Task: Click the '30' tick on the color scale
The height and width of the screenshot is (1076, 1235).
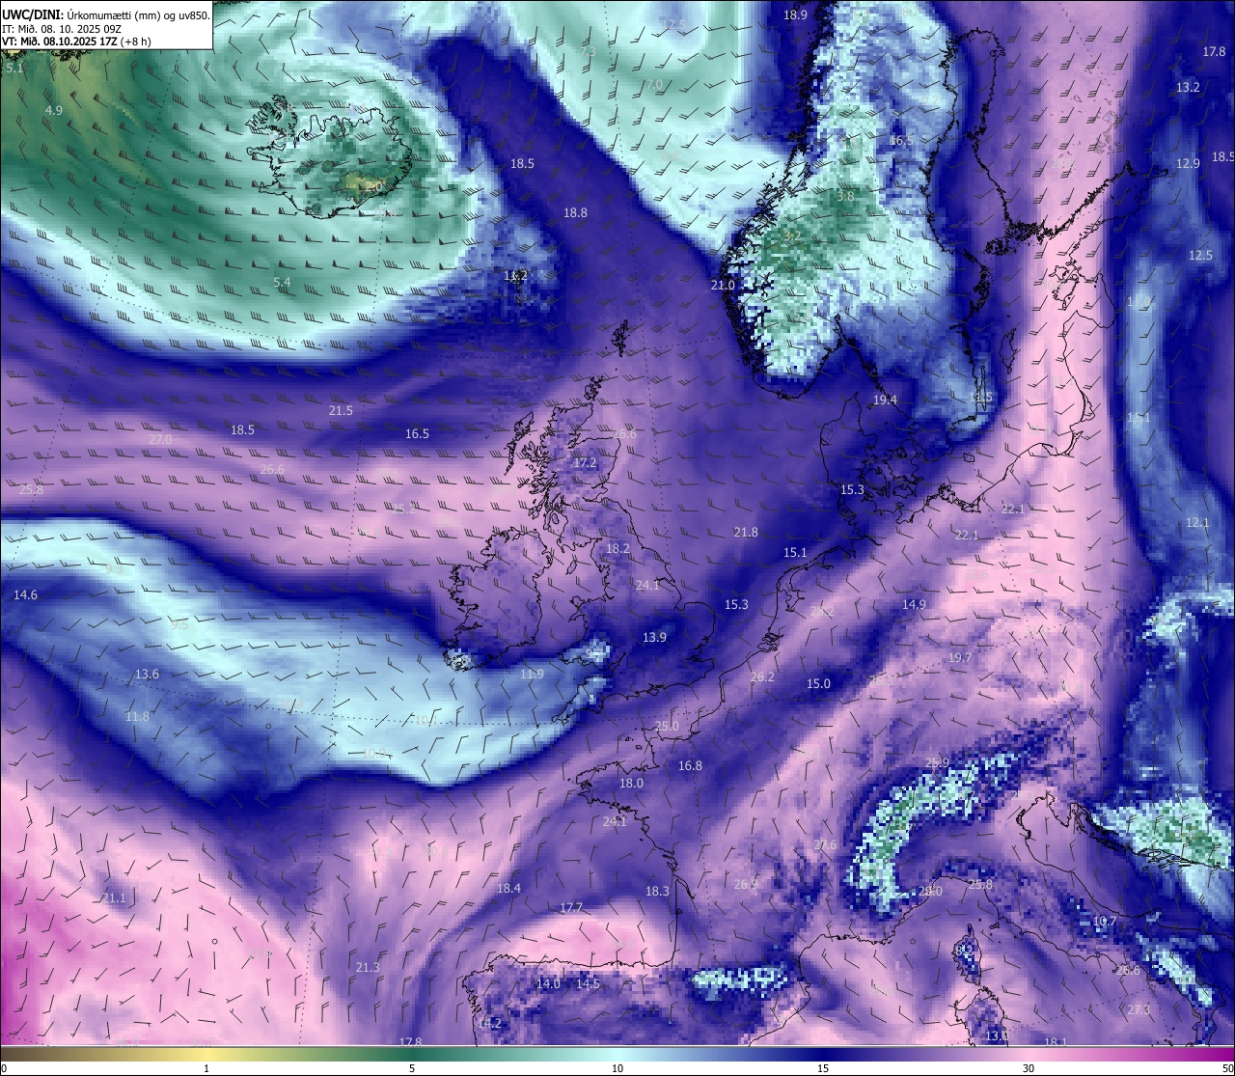Action: (x=1029, y=1068)
